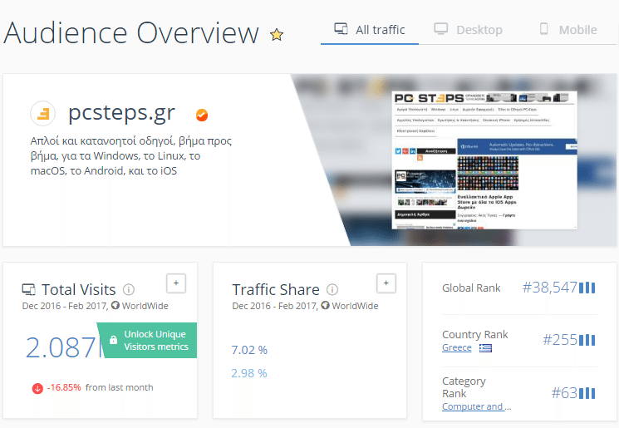Open the Traffic Share info tooltip icon
The image size is (619, 428).
click(x=332, y=290)
